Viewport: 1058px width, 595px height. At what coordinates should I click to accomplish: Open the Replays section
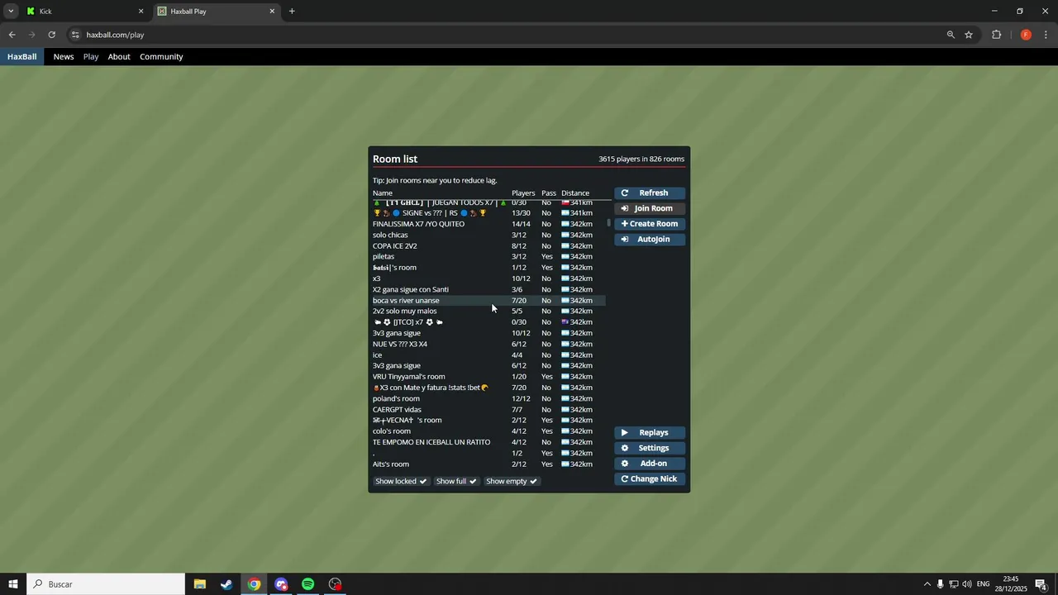tap(650, 433)
